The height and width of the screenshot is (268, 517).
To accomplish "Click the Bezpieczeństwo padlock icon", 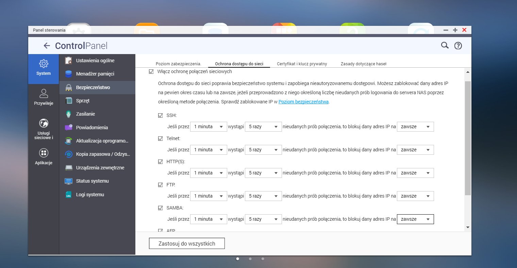I will coord(69,87).
